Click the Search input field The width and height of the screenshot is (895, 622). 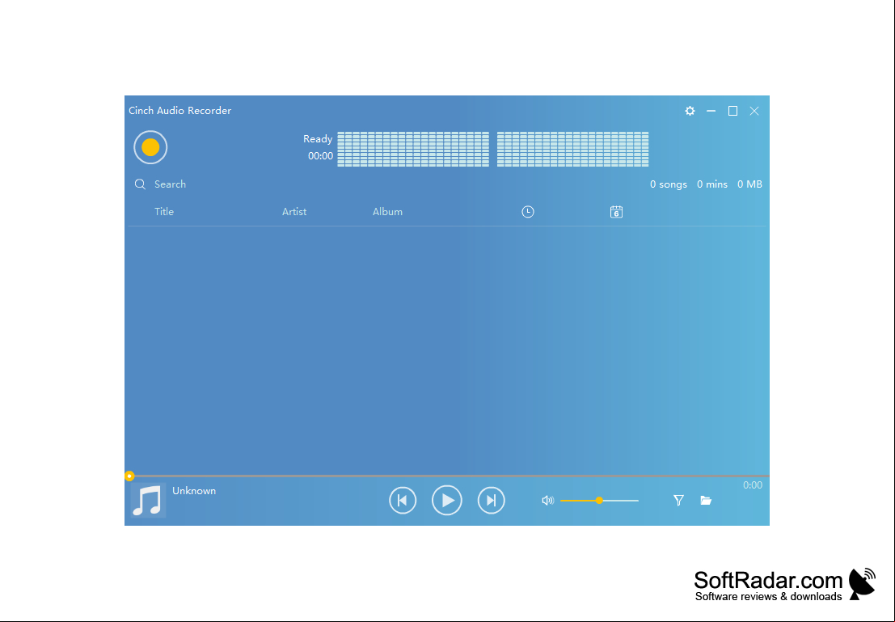pyautogui.click(x=170, y=184)
